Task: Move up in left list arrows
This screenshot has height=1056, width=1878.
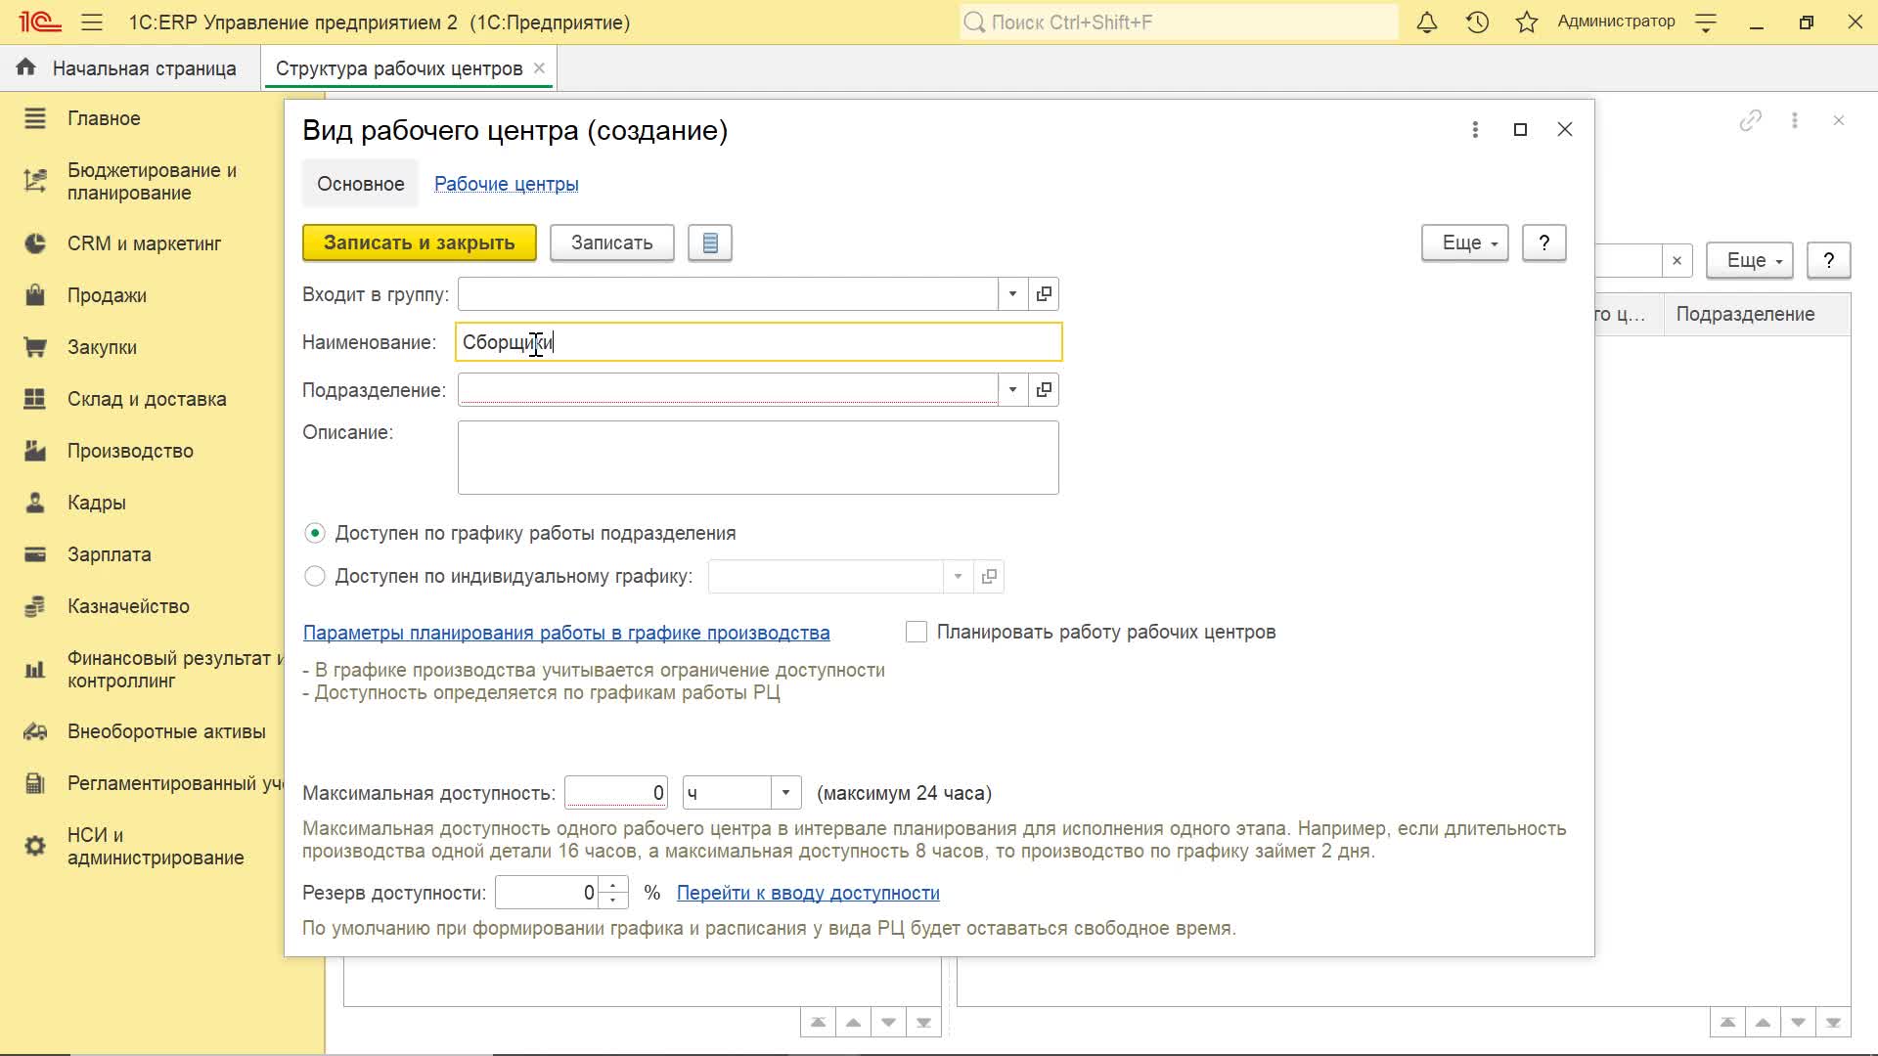Action: point(854,1023)
